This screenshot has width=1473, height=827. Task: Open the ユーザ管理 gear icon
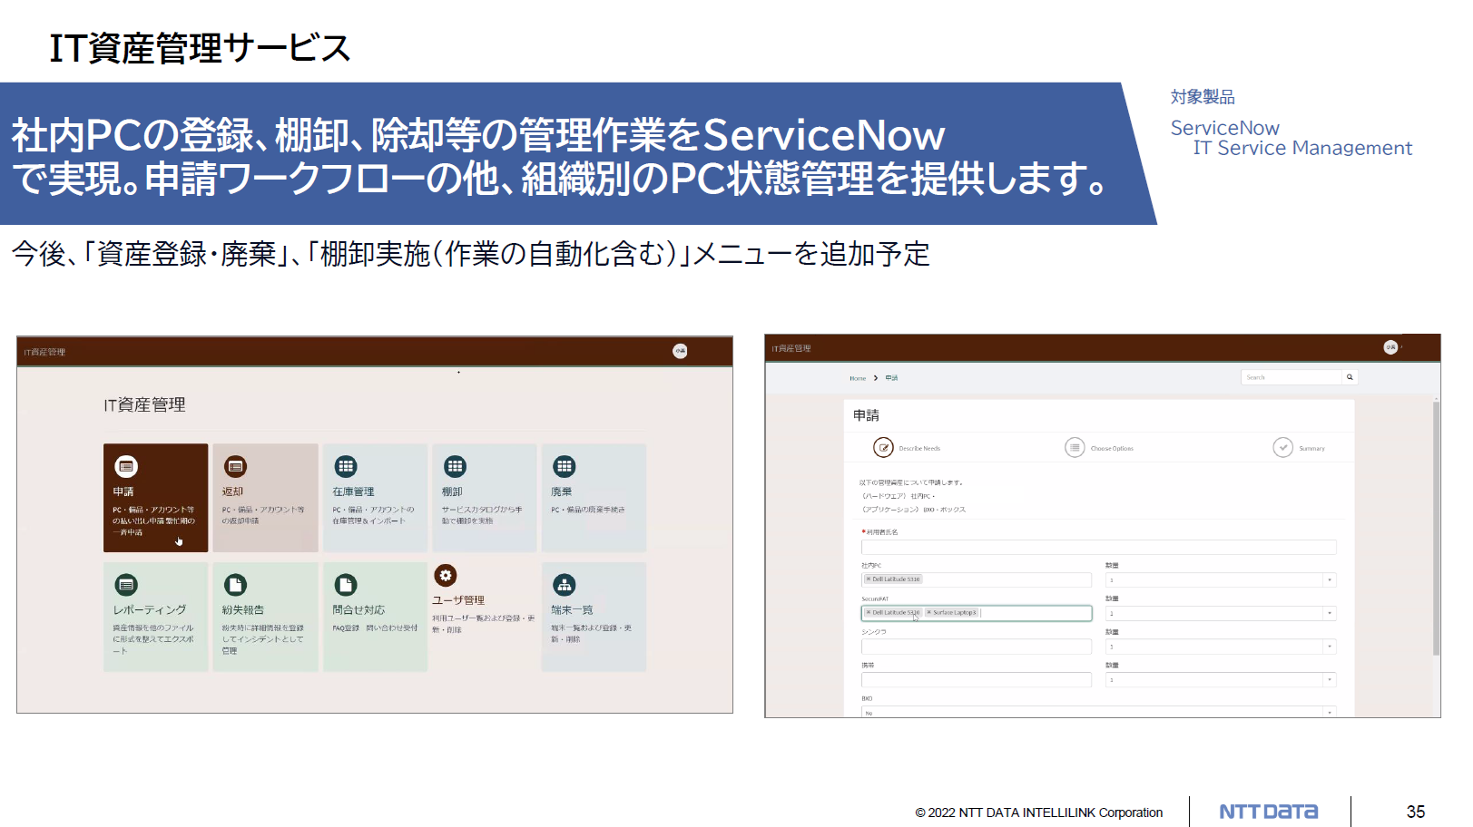click(446, 575)
